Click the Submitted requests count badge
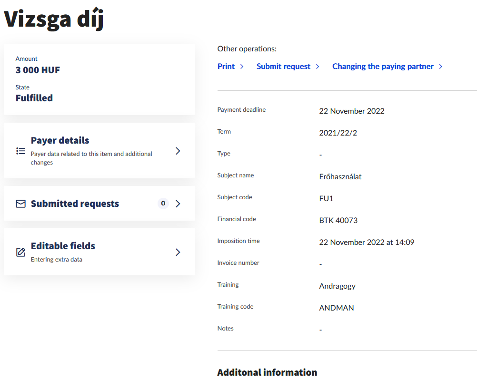The height and width of the screenshot is (379, 477). (163, 204)
